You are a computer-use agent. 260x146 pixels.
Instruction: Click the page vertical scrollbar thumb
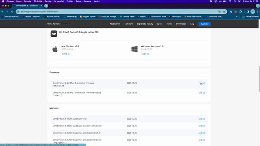click(259, 79)
